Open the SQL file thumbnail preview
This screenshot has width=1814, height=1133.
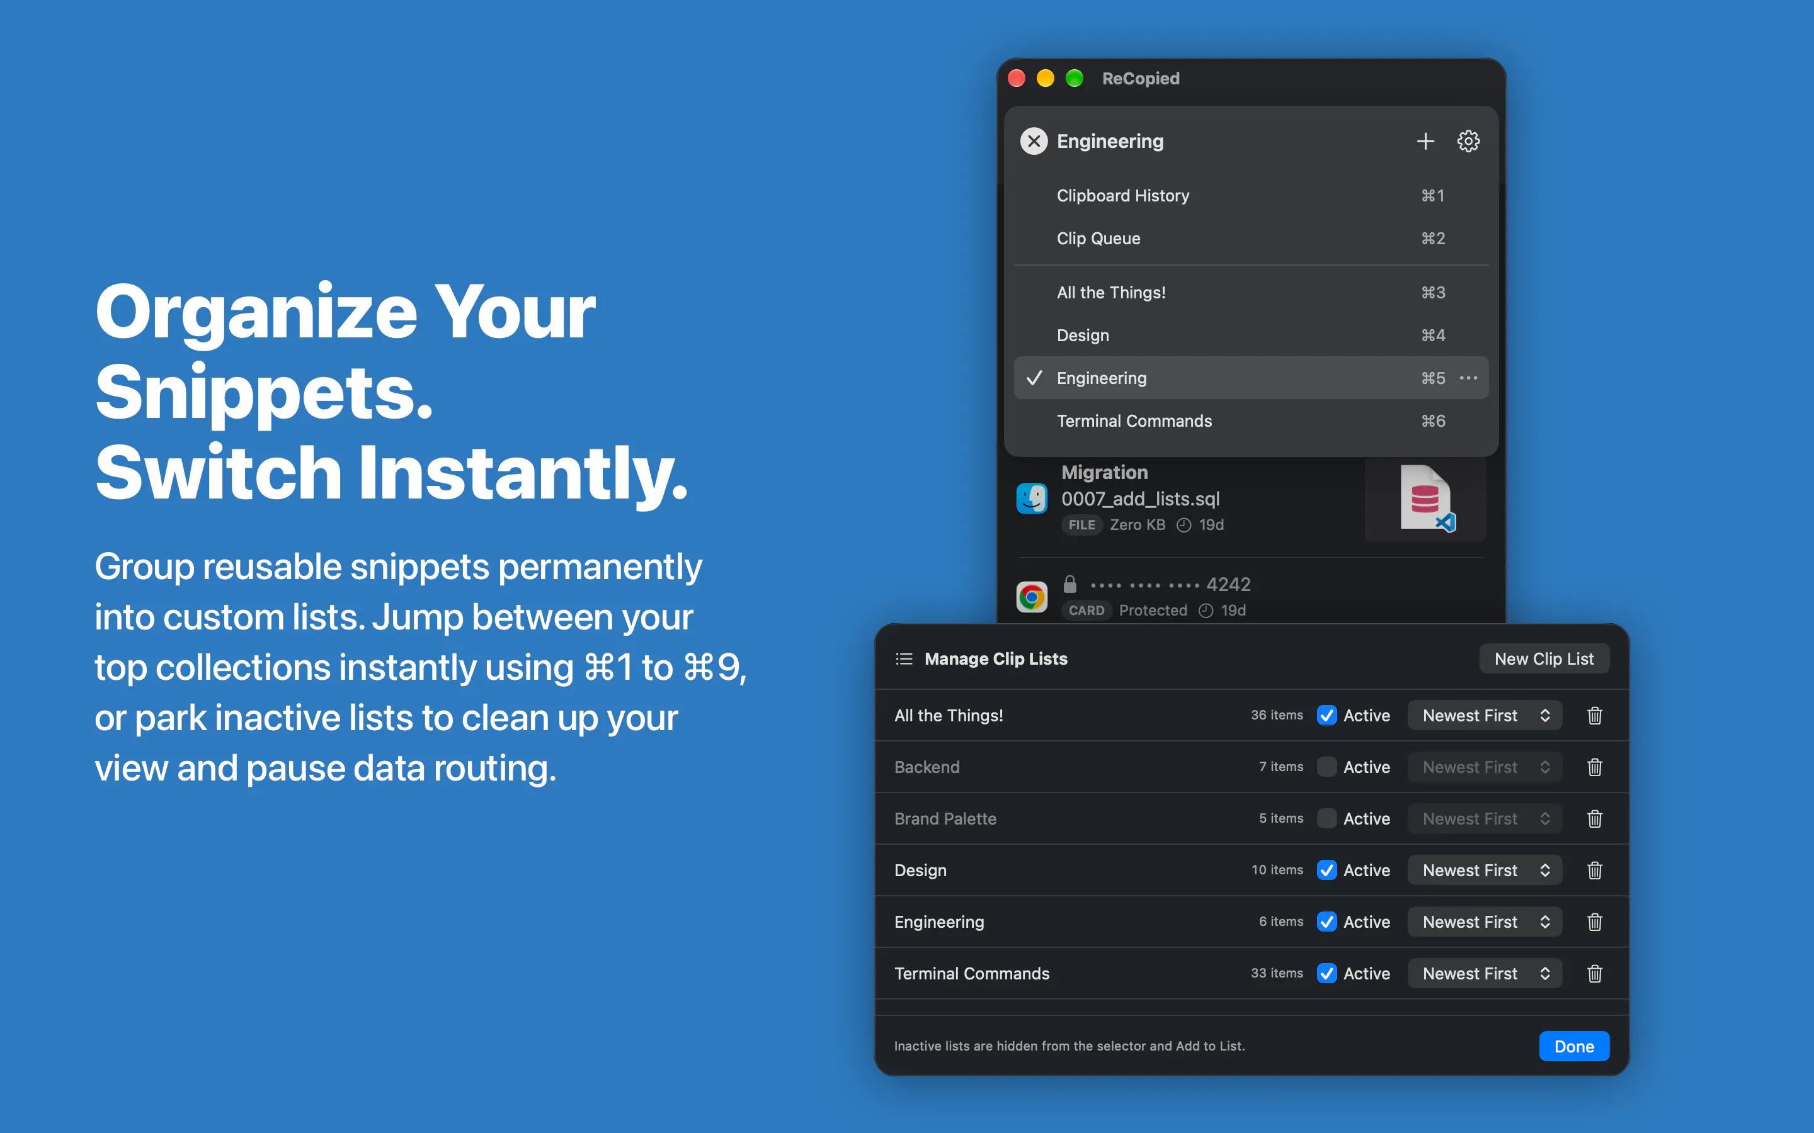(x=1426, y=499)
